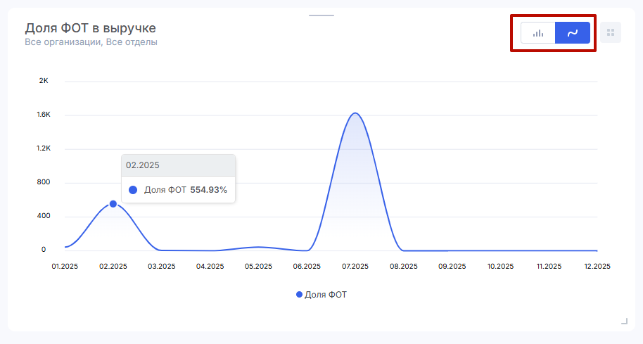Select the line chart view button
Viewport: 643px width, 344px height.
[x=572, y=33]
